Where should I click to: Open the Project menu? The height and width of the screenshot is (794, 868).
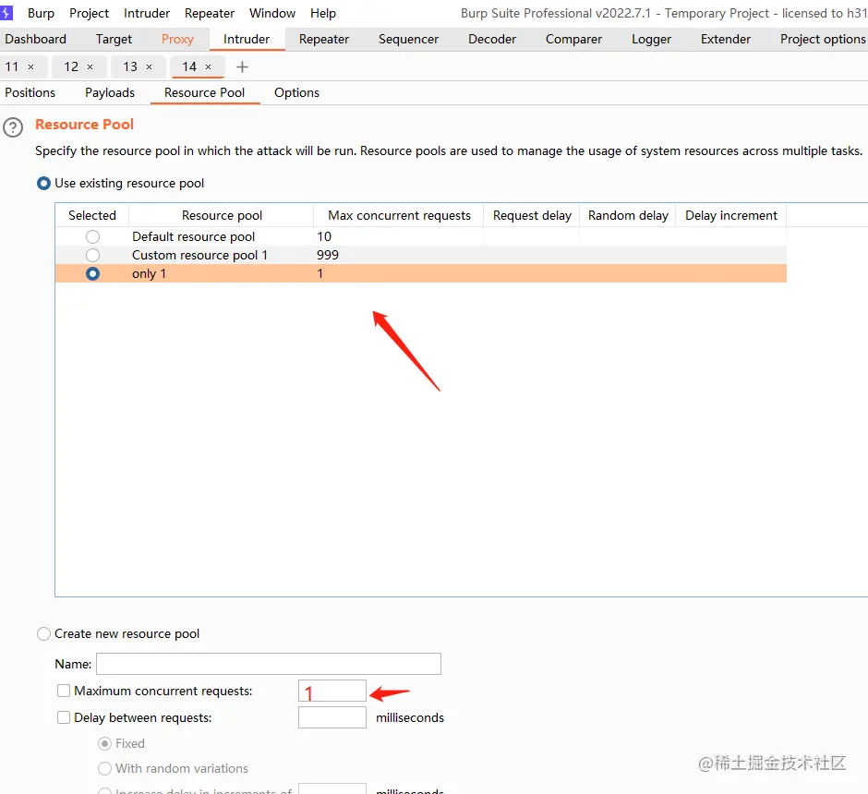[x=90, y=13]
